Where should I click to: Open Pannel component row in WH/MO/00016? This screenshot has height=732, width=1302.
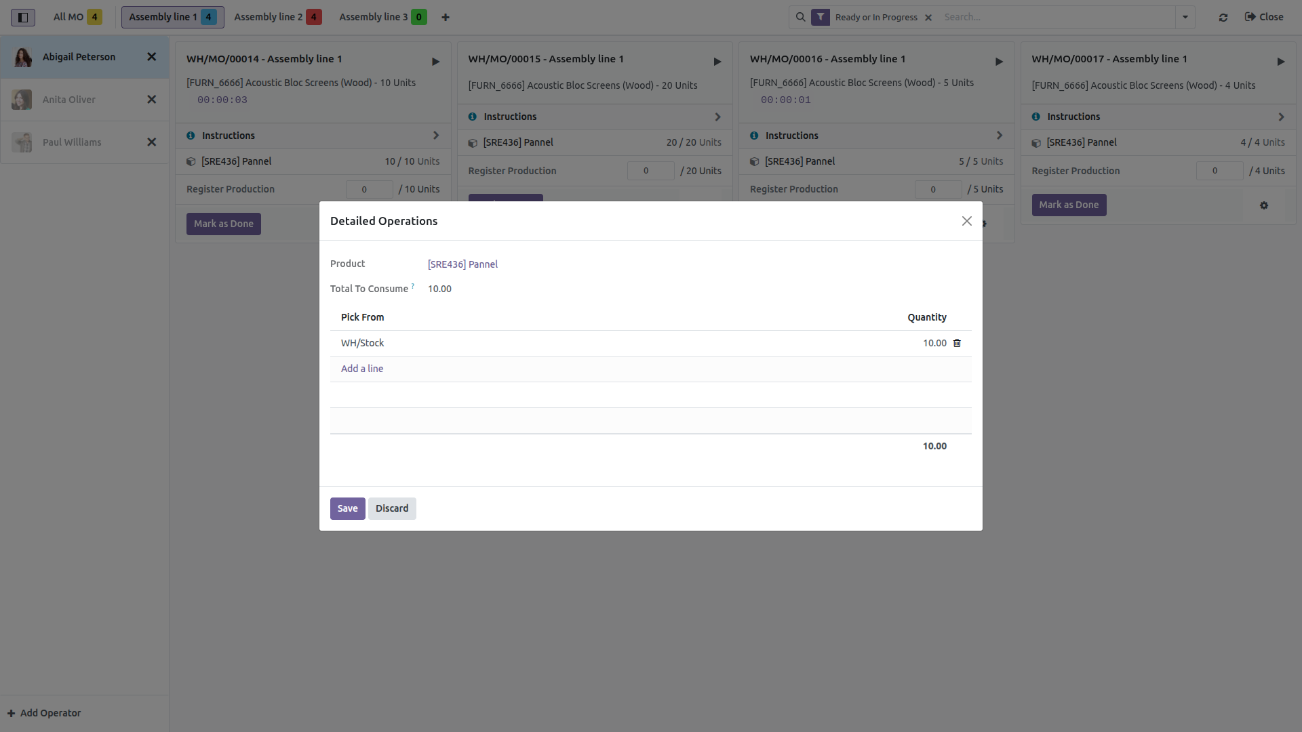click(x=877, y=161)
